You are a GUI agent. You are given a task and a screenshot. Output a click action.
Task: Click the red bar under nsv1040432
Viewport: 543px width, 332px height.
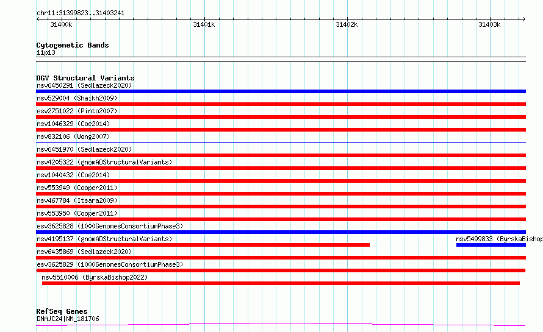(x=281, y=181)
